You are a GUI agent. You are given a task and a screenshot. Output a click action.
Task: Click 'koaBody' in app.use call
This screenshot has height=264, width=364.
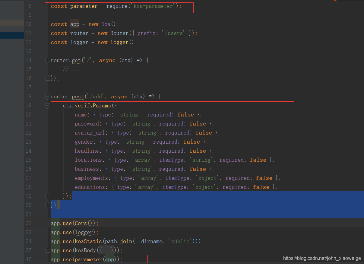tap(85, 250)
